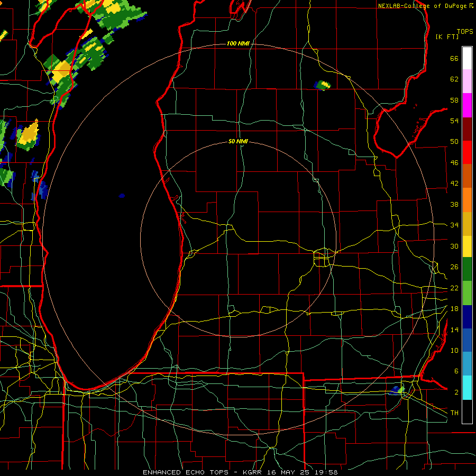
Task: Click the legend value "10"
Action: coord(454,350)
